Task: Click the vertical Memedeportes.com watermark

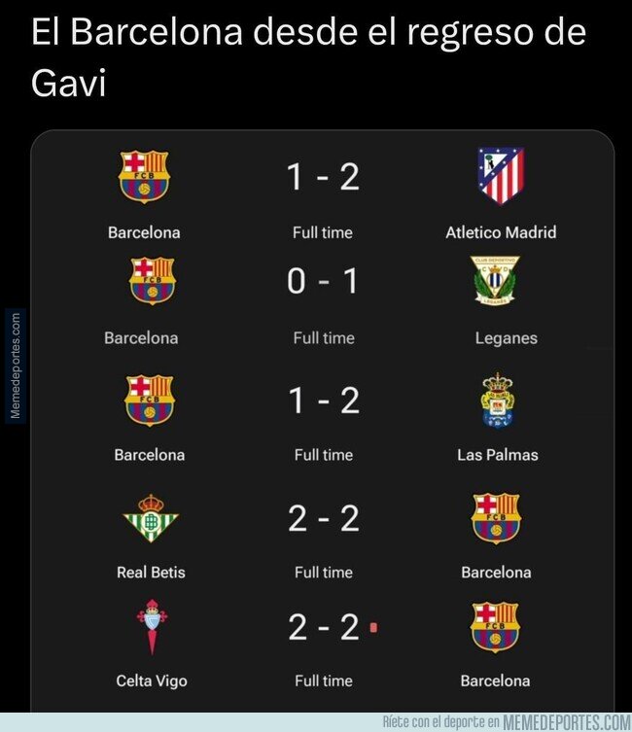Action: pos(16,366)
